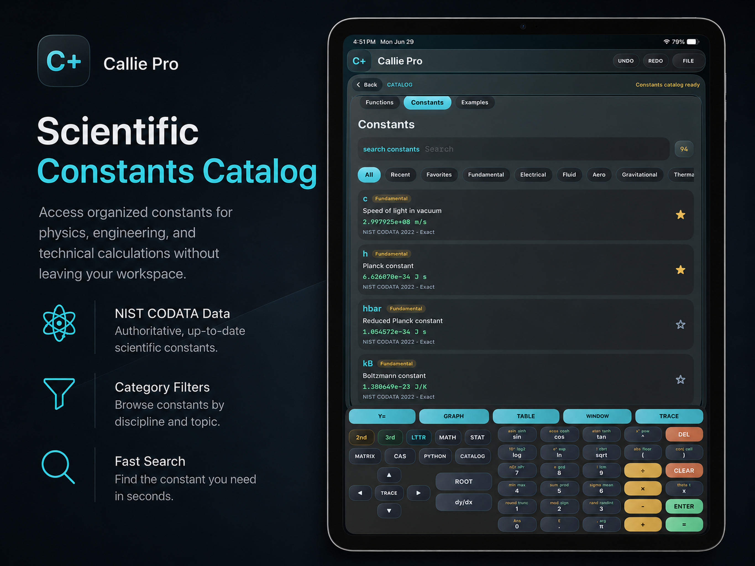Open the STAT menu key
The width and height of the screenshot is (755, 566).
[477, 437]
